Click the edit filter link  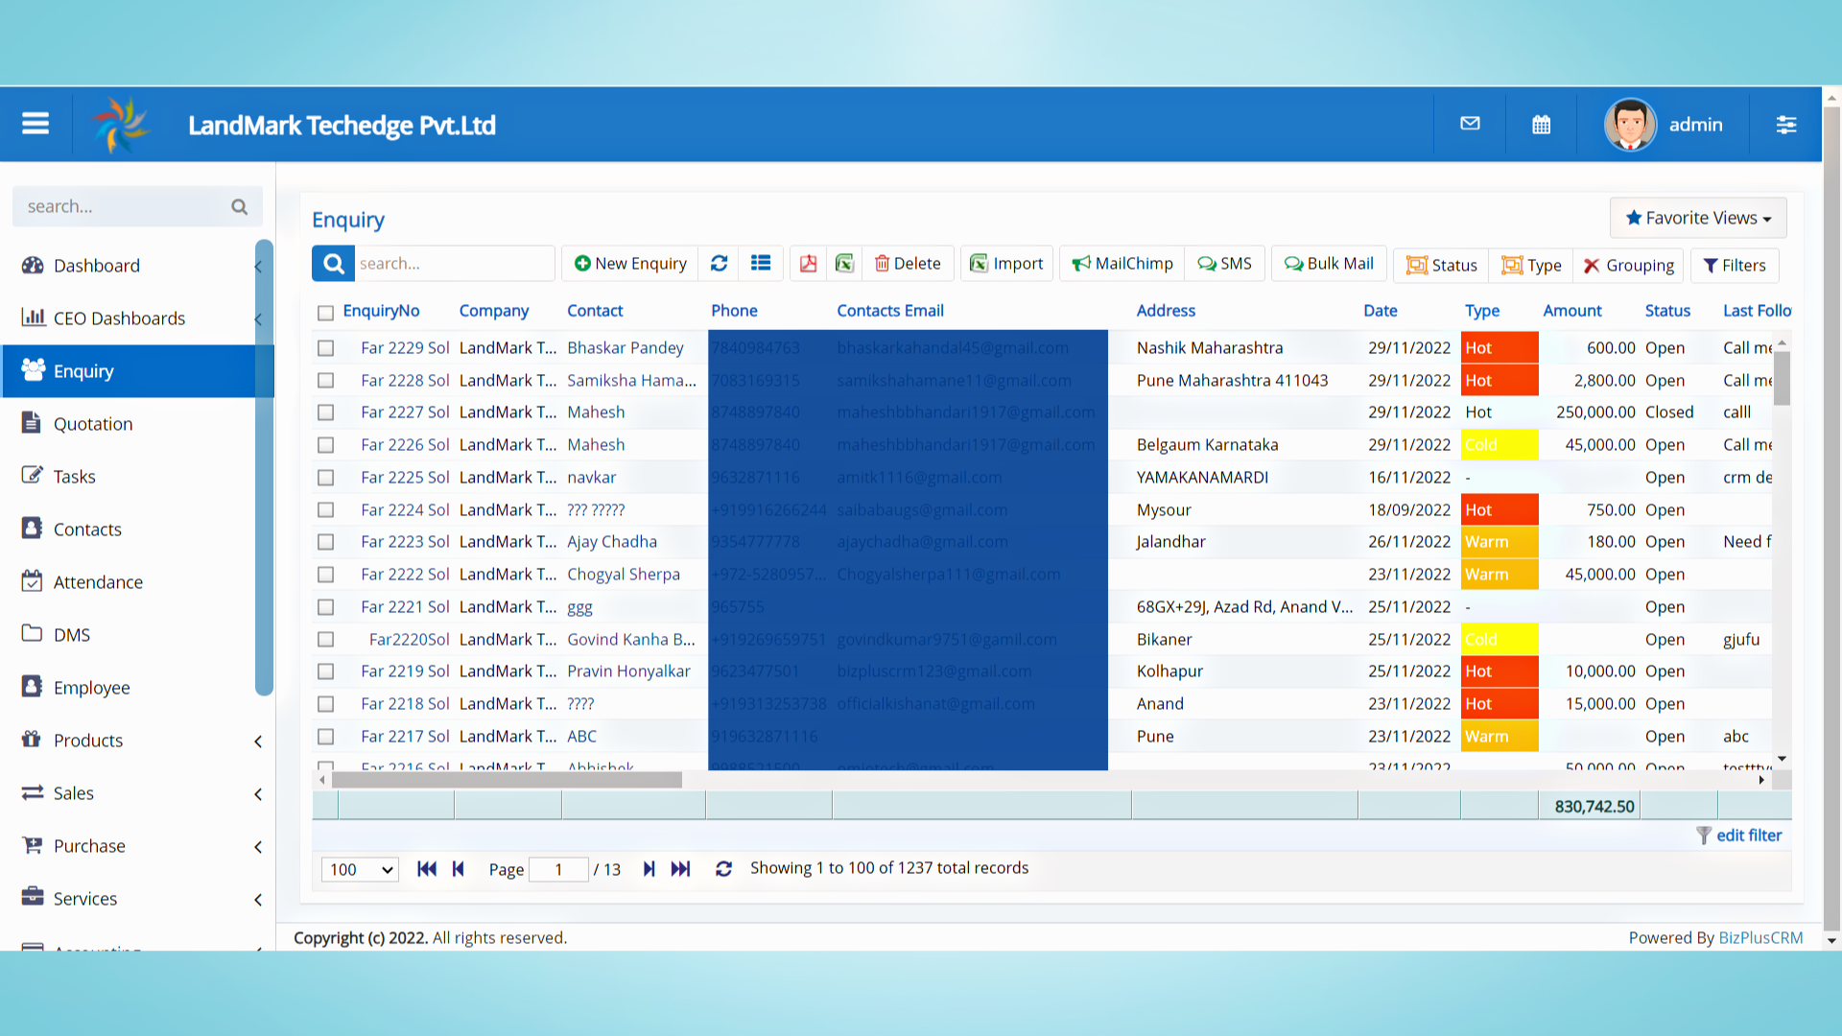(1748, 836)
